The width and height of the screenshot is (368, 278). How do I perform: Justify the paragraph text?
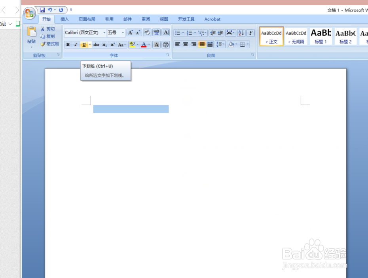[202, 44]
